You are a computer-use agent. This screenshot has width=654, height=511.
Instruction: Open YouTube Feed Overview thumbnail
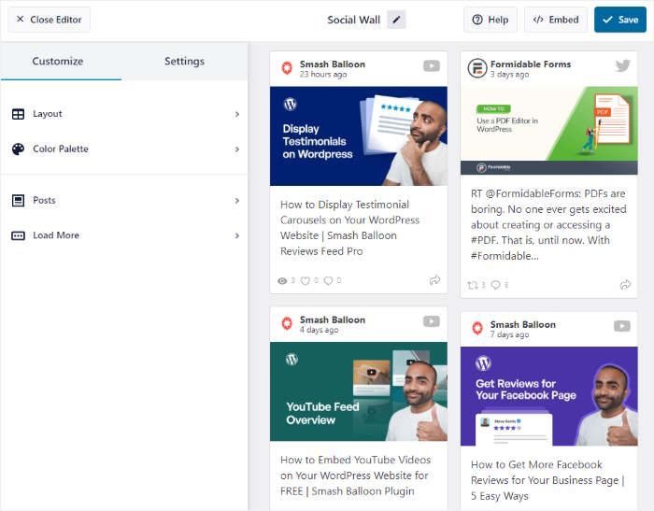click(359, 391)
